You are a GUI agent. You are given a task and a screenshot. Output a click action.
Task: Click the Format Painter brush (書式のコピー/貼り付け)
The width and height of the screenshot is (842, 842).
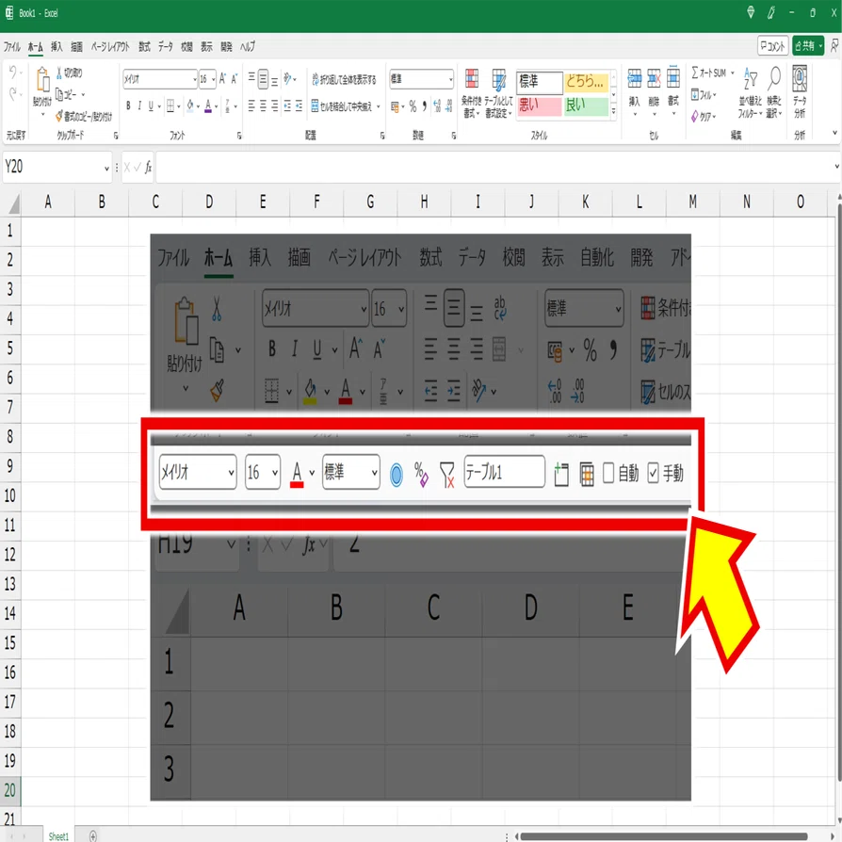(x=85, y=116)
